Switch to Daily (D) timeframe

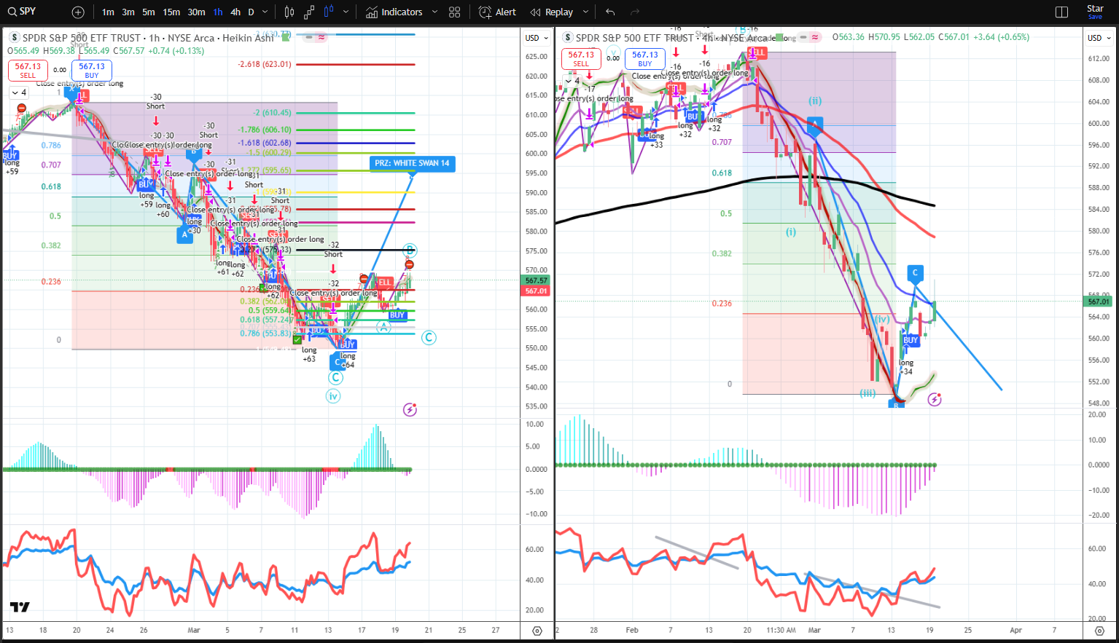click(252, 12)
